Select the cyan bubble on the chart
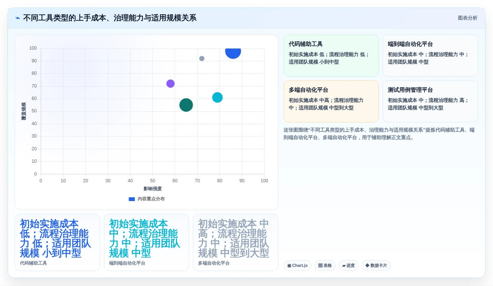The width and height of the screenshot is (493, 286). [217, 97]
